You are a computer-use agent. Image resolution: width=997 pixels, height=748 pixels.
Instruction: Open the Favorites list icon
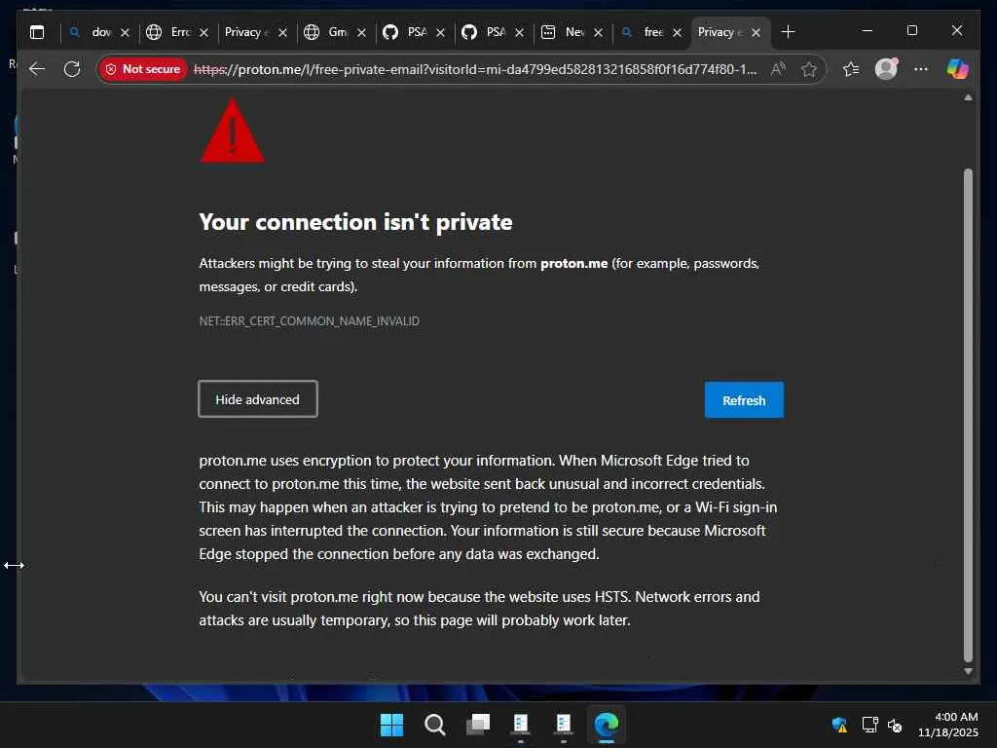pos(851,69)
